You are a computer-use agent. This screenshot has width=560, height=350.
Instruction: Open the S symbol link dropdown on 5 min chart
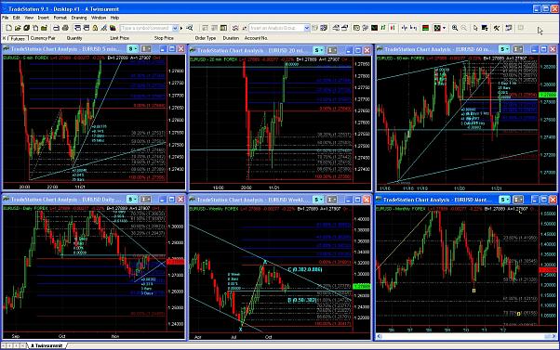point(133,49)
